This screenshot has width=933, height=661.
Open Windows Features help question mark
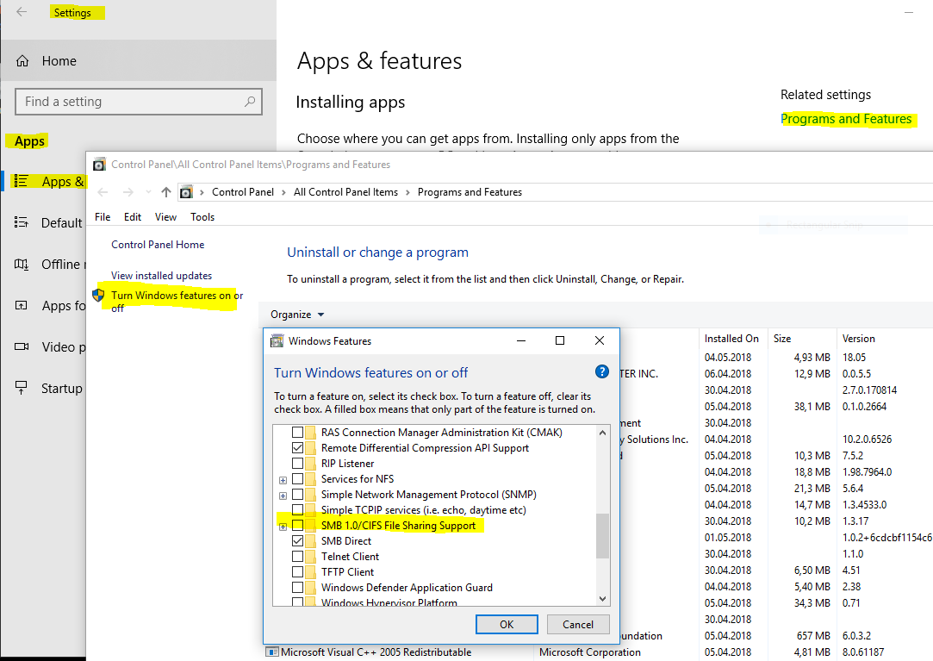(601, 371)
